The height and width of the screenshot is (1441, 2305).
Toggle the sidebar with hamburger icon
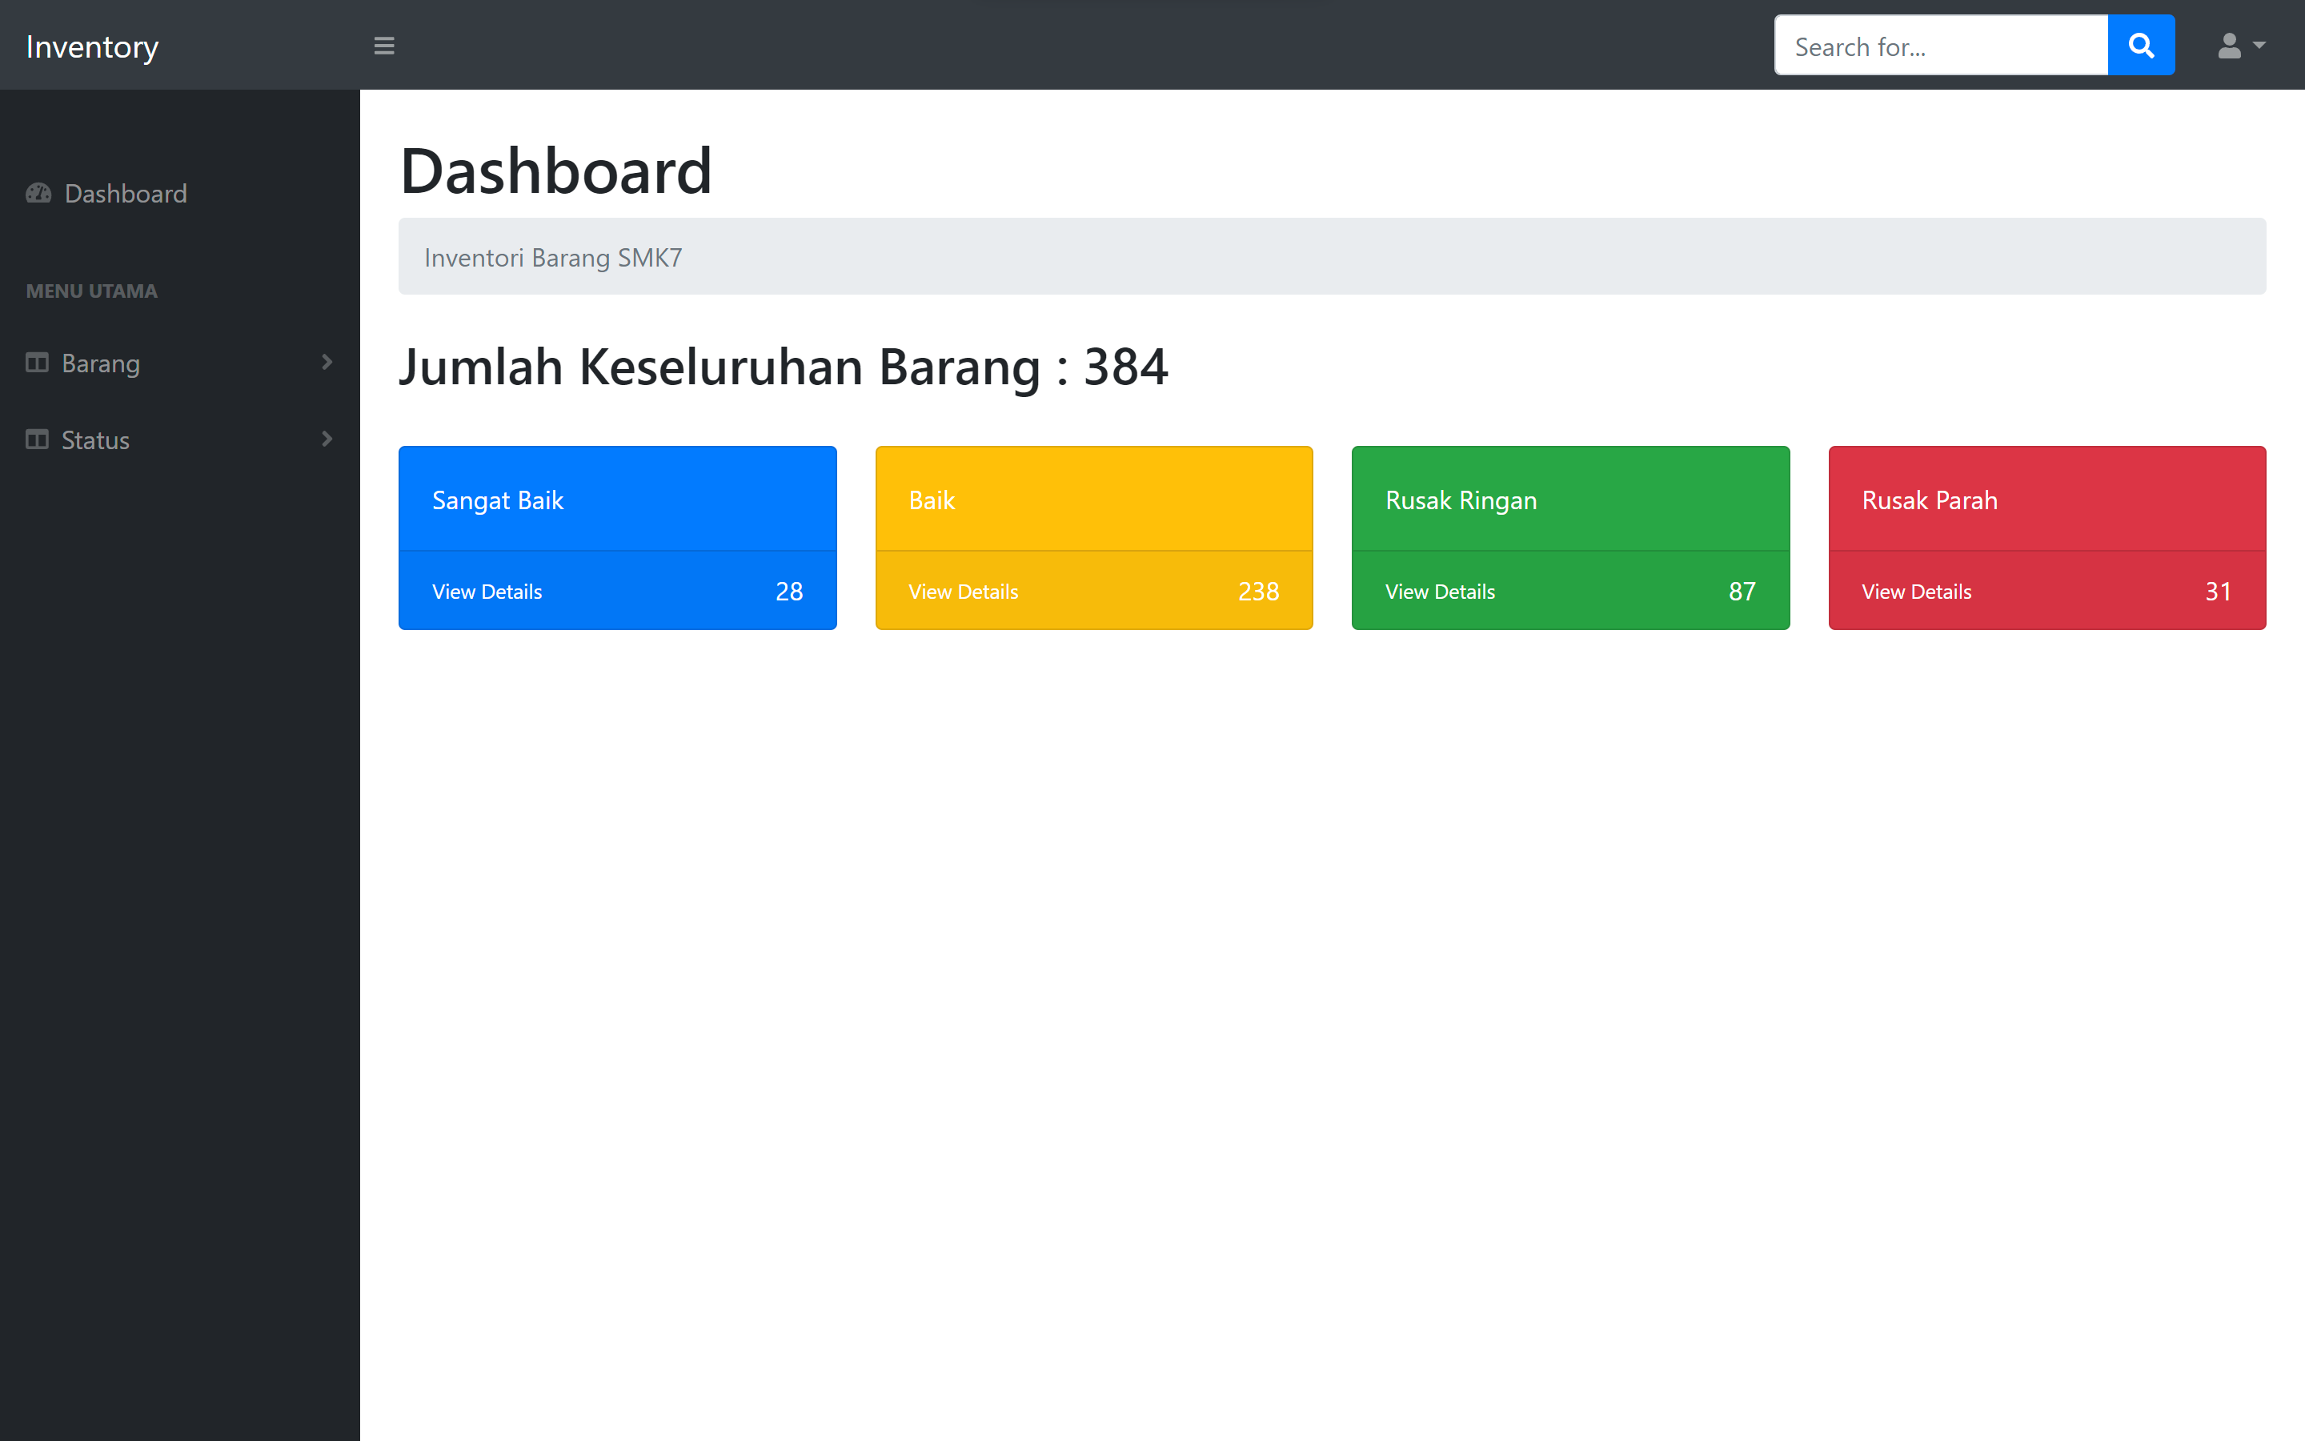[x=384, y=46]
